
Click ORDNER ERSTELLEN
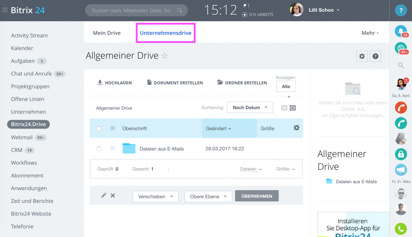[242, 83]
